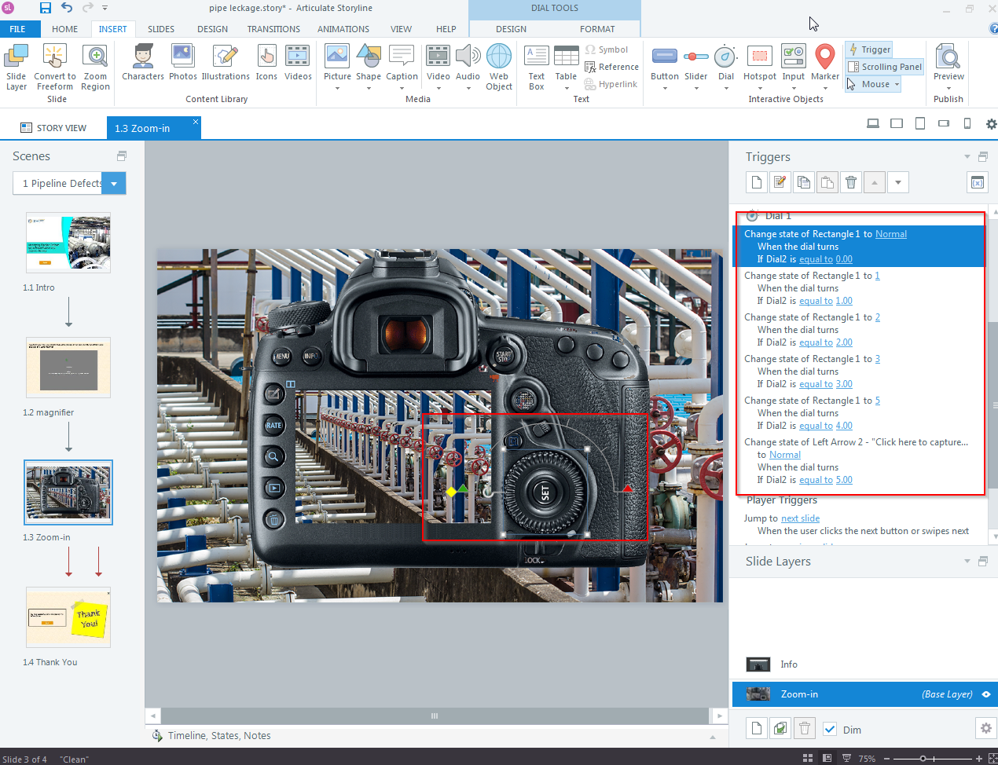The image size is (998, 765).
Task: Click the Normal state link in selected trigger
Action: tap(891, 234)
